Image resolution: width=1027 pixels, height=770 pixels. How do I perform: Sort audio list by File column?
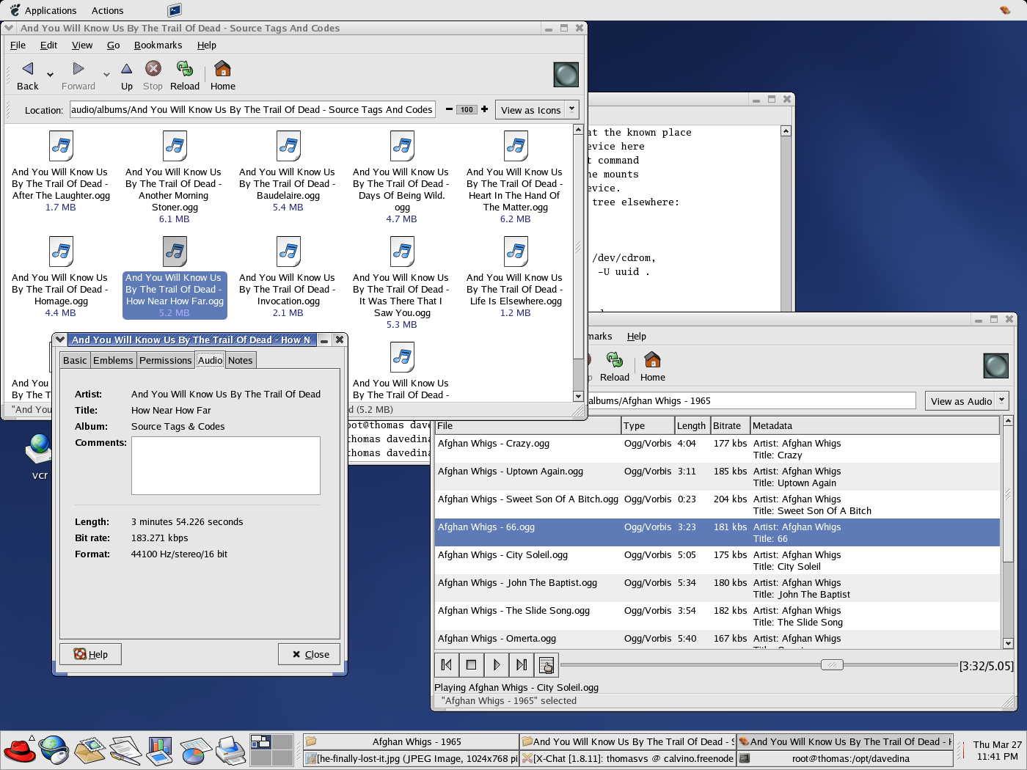[x=527, y=425]
